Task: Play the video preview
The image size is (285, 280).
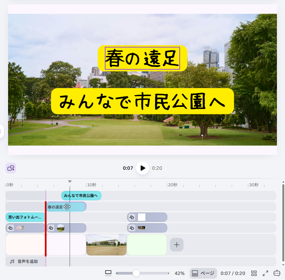Action: pyautogui.click(x=143, y=168)
